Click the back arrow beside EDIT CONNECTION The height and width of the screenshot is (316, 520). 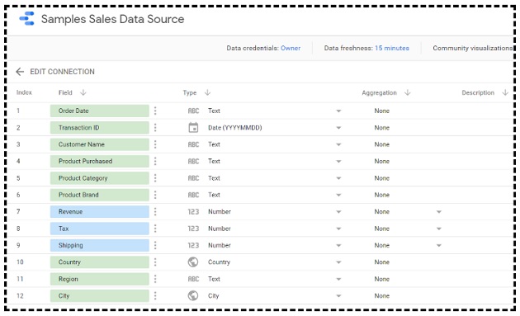(x=20, y=72)
